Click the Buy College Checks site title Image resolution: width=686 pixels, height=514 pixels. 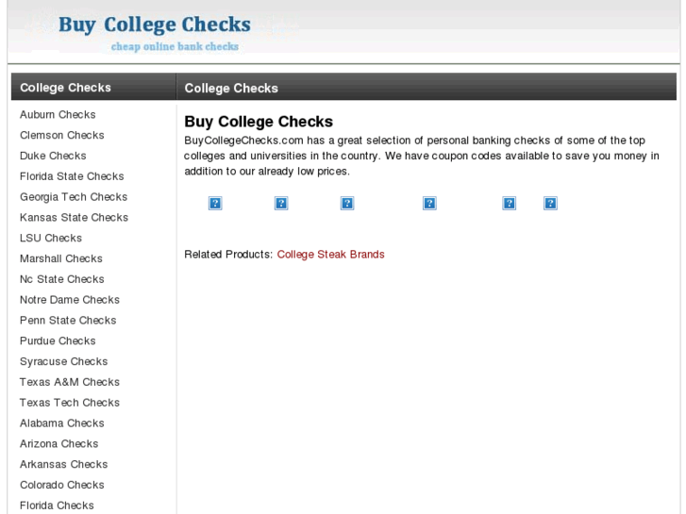(x=155, y=25)
